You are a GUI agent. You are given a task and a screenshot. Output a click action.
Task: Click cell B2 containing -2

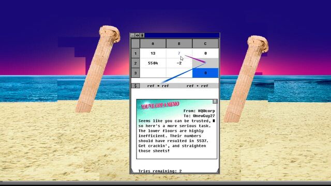tap(179, 63)
